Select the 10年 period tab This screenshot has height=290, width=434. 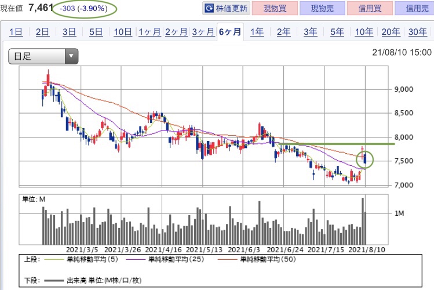click(364, 32)
